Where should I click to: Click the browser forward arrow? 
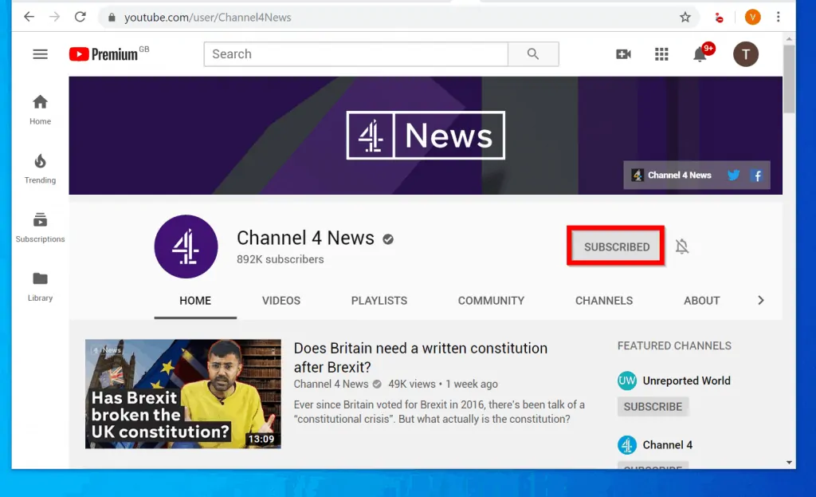[54, 17]
